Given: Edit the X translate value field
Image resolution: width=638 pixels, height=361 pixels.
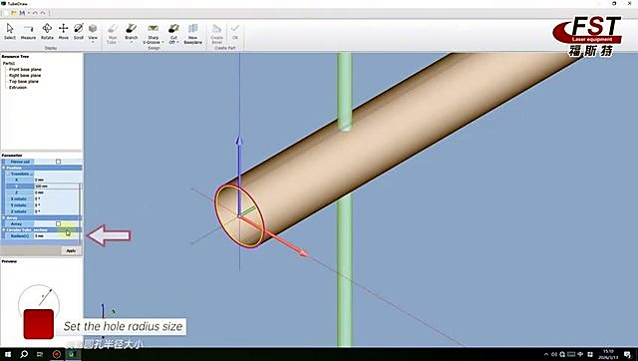Looking at the screenshot, I should (x=56, y=180).
